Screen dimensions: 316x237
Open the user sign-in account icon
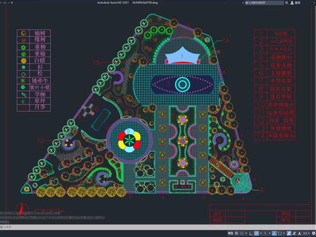pyautogui.click(x=292, y=3)
